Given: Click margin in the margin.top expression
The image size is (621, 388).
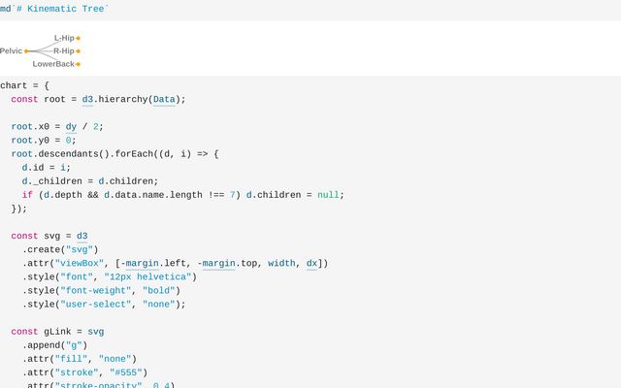Looking at the screenshot, I should (218, 263).
